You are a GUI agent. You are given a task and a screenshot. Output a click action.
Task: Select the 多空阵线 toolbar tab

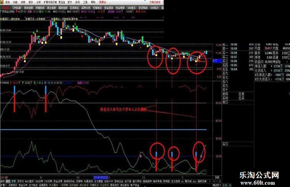tap(143, 8)
